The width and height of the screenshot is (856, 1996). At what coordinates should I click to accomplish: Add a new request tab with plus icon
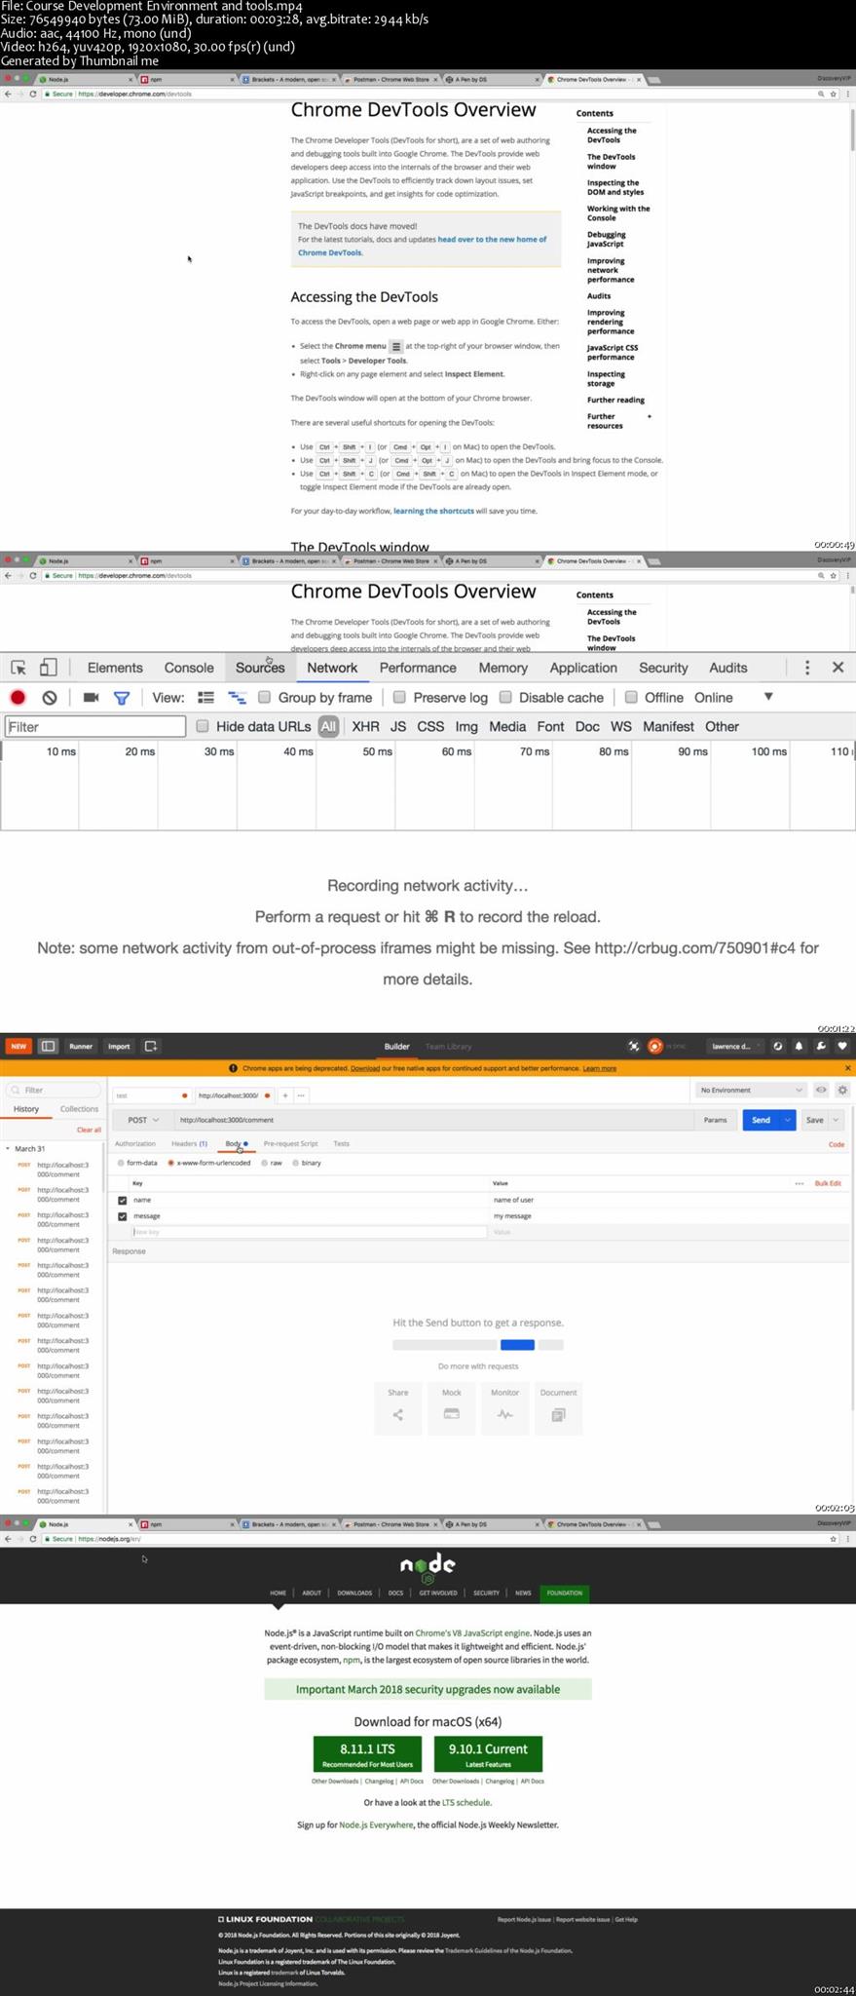coord(285,1095)
